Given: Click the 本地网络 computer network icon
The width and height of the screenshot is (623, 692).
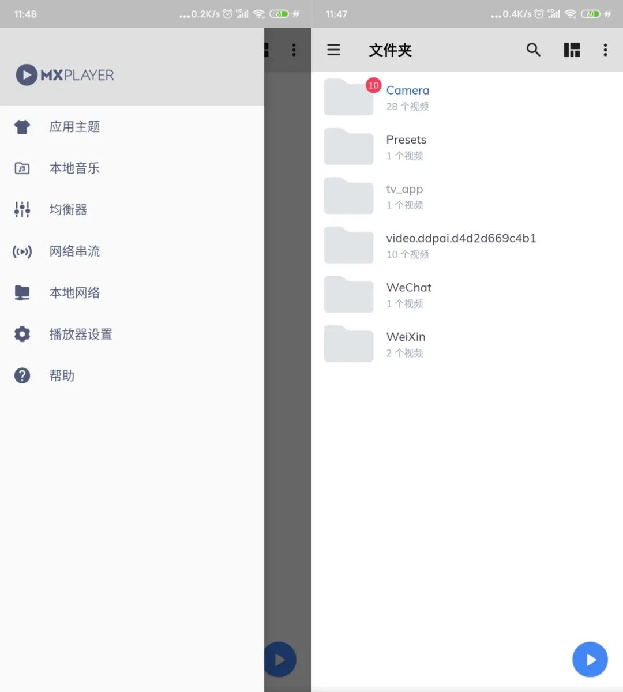Looking at the screenshot, I should (x=22, y=293).
